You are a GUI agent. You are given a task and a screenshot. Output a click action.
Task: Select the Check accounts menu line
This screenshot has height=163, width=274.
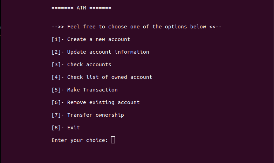(x=81, y=64)
